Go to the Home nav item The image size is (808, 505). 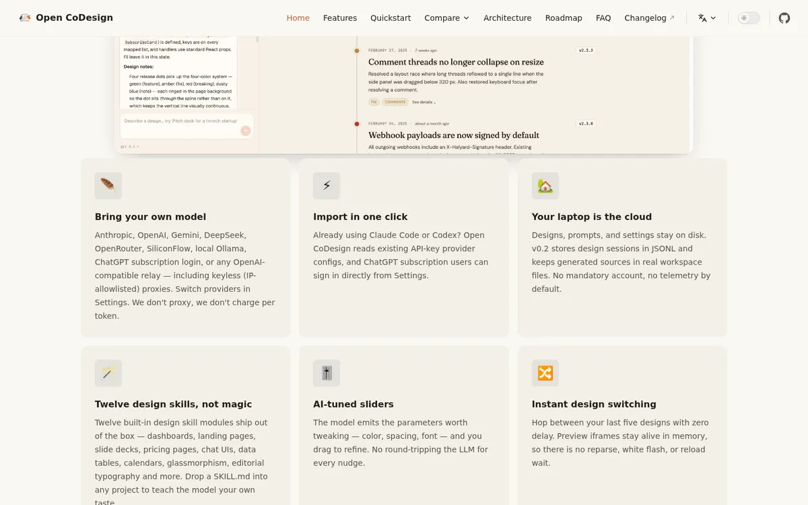[x=298, y=18]
